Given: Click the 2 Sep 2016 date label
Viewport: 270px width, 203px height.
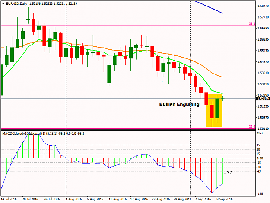Looking at the screenshot, I should click(x=203, y=199).
